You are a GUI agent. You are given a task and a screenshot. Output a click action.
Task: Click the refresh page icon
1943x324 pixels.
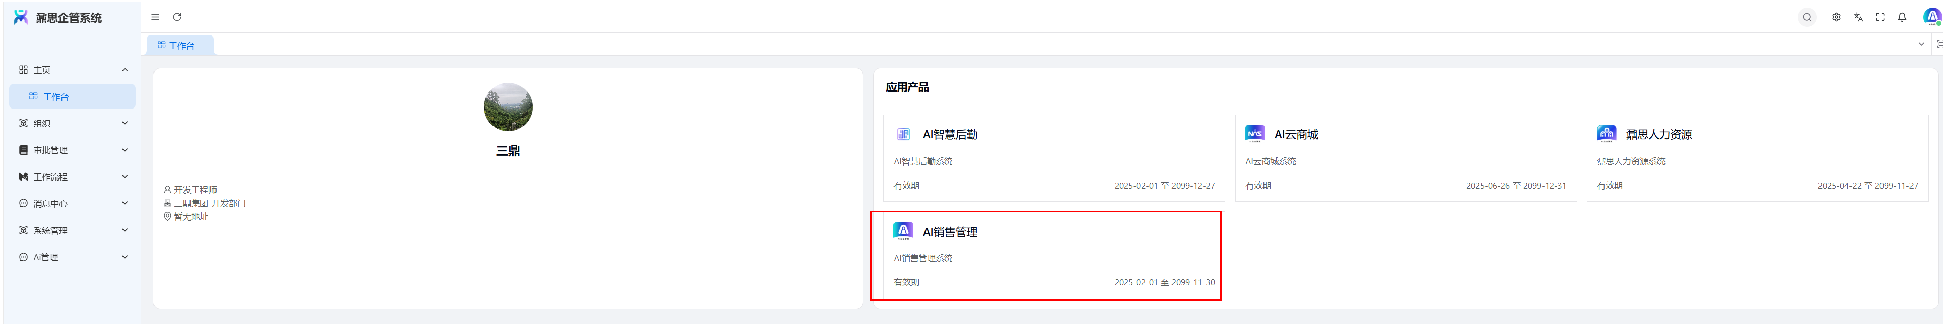[x=177, y=17]
